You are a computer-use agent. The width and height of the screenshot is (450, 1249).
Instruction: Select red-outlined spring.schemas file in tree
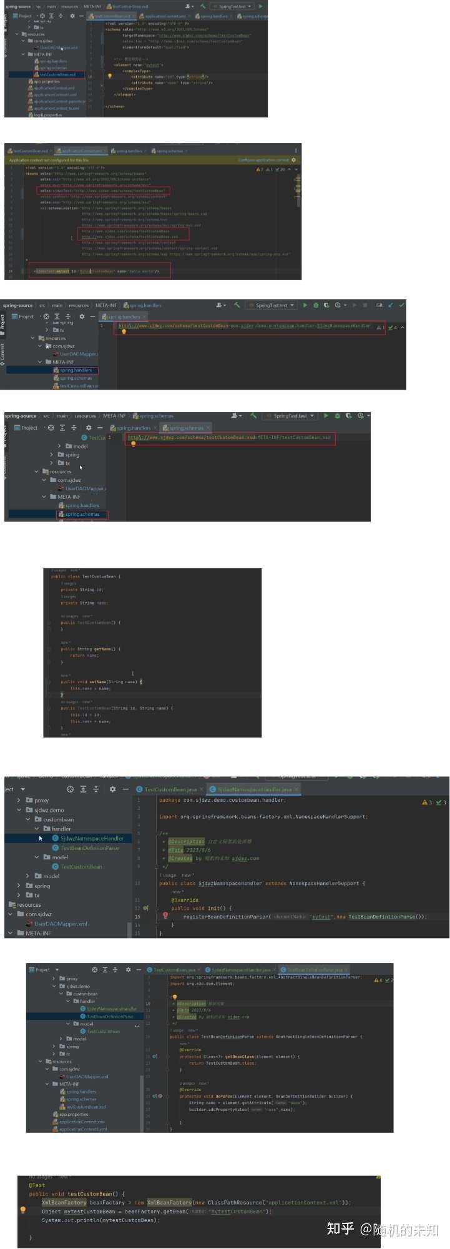(x=82, y=515)
